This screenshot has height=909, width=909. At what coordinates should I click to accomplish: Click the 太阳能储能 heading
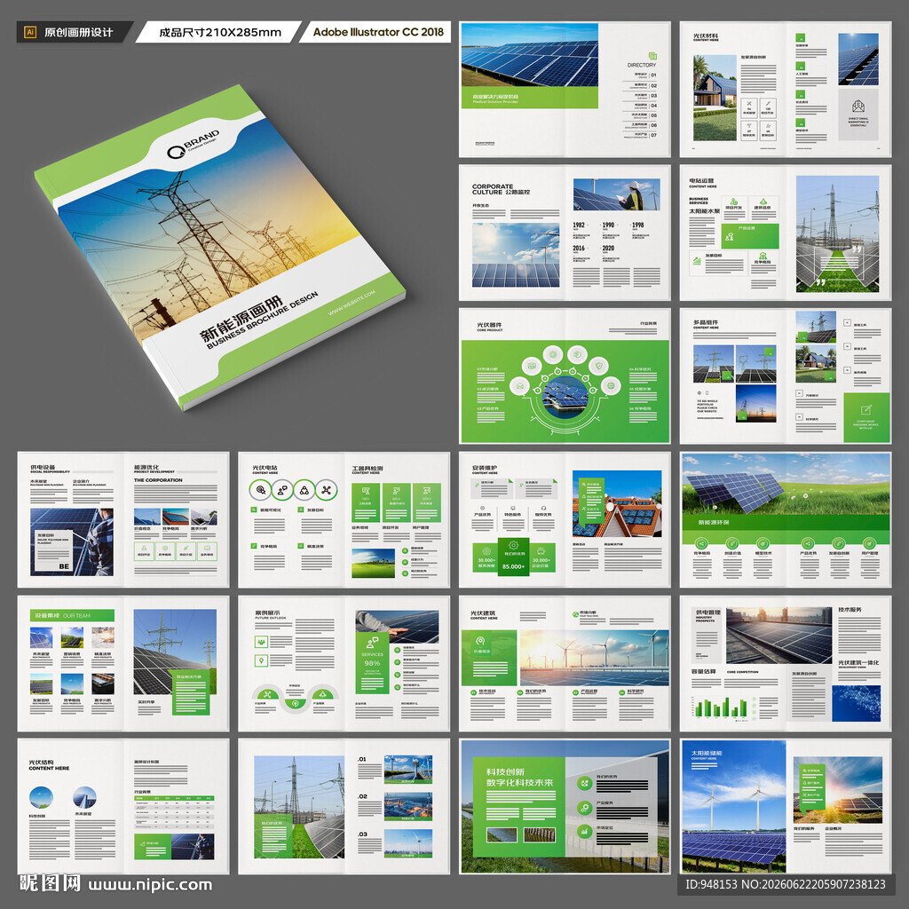(x=706, y=753)
